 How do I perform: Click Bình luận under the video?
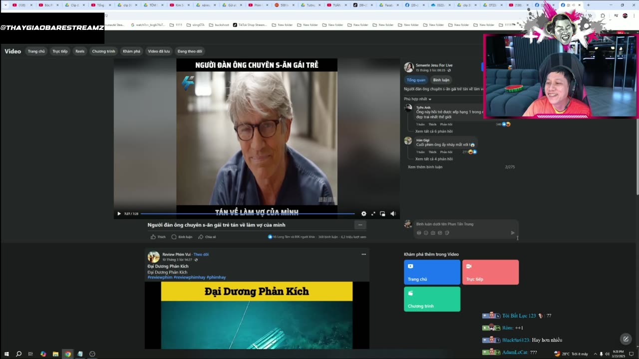(182, 237)
